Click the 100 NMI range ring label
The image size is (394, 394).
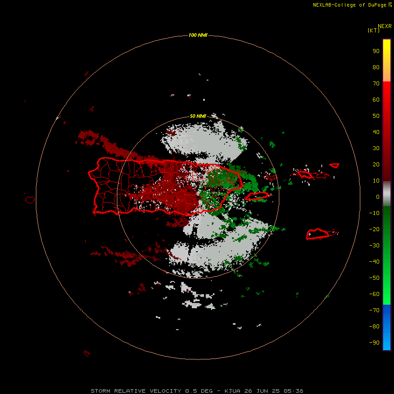pyautogui.click(x=198, y=35)
